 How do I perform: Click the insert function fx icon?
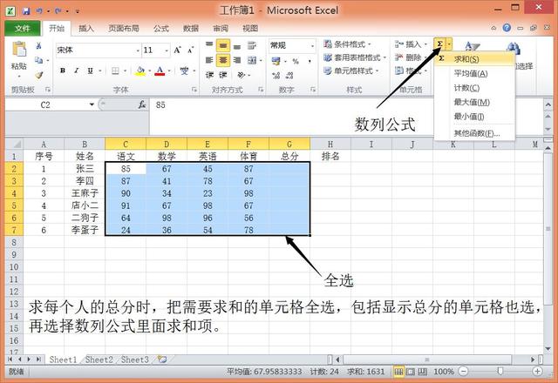(142, 104)
